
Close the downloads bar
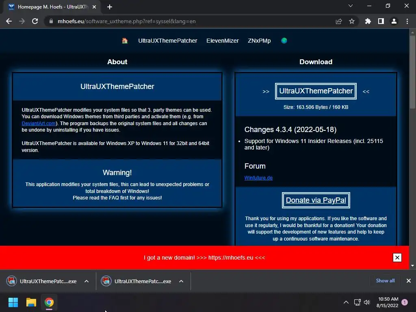click(x=409, y=281)
